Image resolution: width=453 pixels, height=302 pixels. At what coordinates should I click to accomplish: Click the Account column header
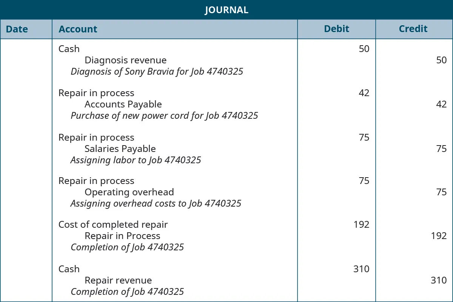point(78,29)
